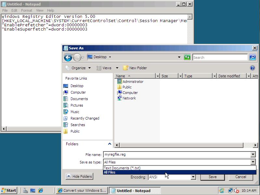Open the File name history dropdown arrow
Viewport: 260px width, 195px height.
[253, 155]
